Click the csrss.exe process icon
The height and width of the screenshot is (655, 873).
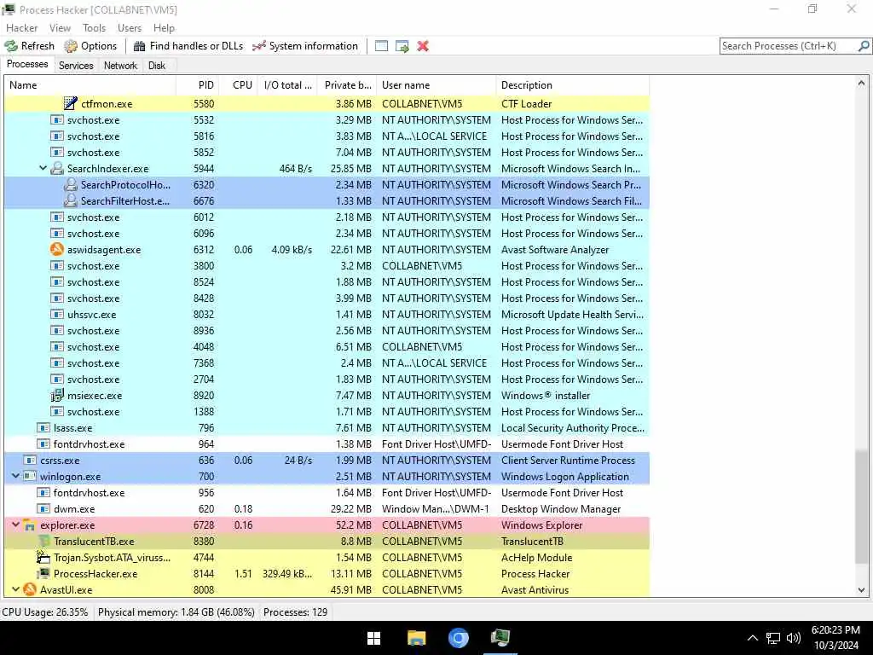point(30,461)
